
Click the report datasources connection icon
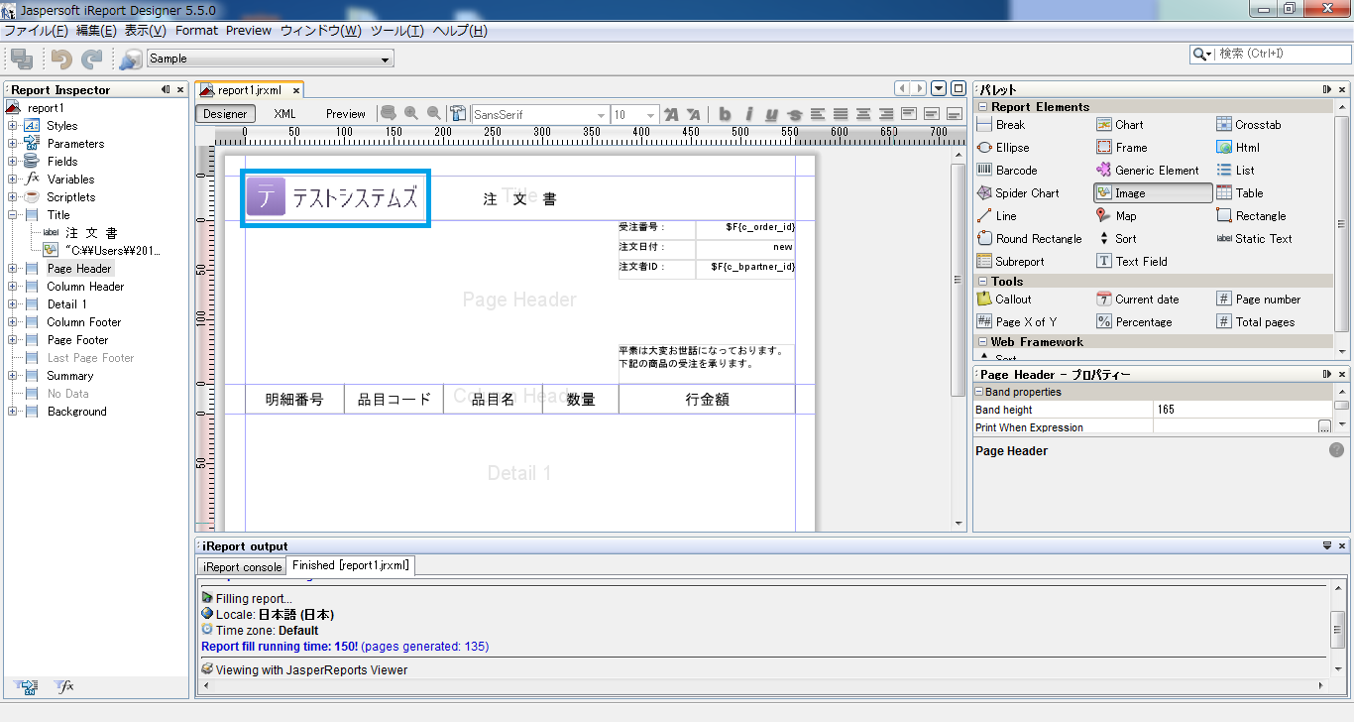[130, 60]
